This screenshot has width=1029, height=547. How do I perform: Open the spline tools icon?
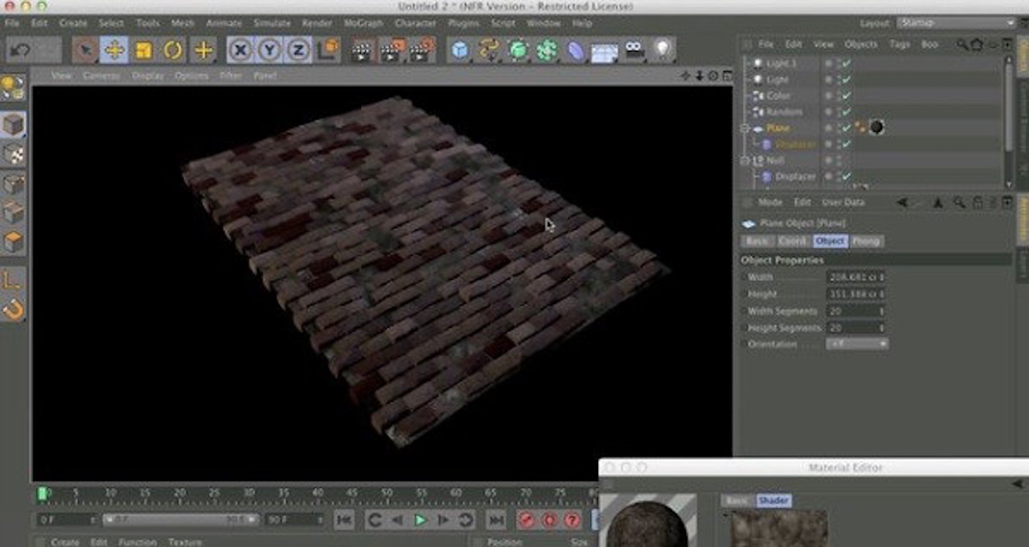click(489, 51)
